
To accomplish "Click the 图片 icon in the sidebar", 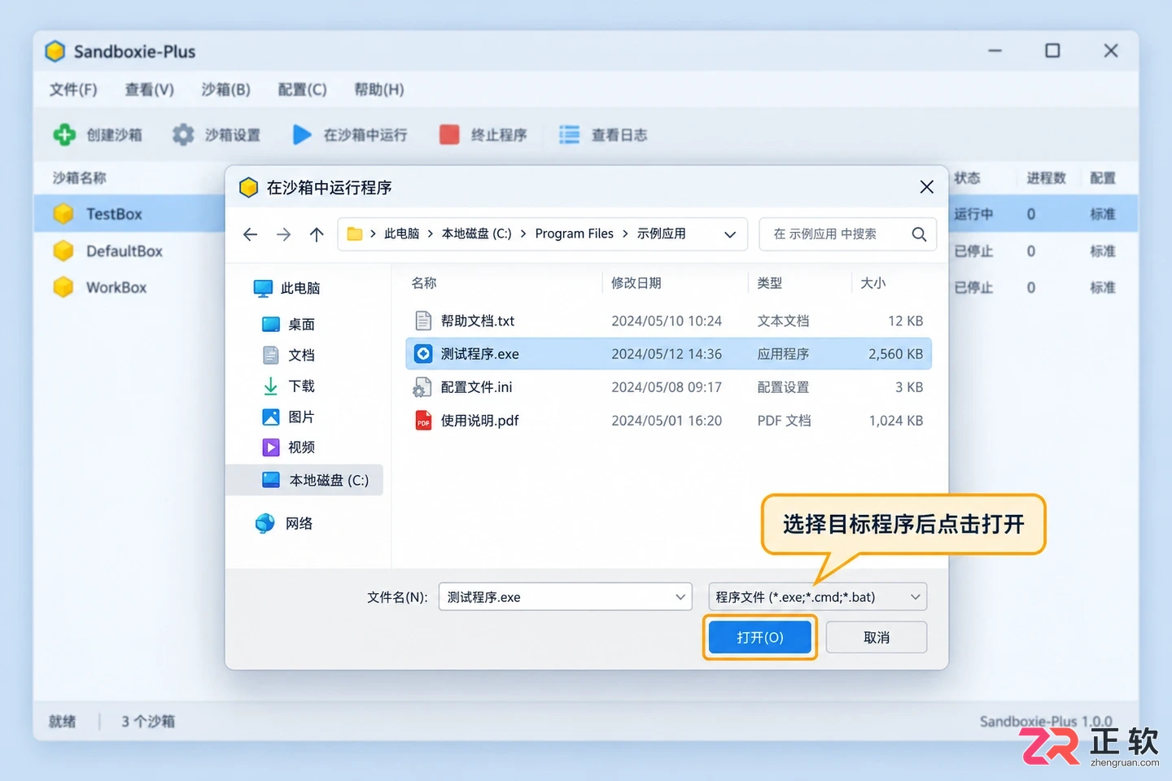I will click(x=271, y=417).
